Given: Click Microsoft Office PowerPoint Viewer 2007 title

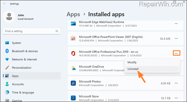Looking at the screenshot, I should pyautogui.click(x=111, y=37).
